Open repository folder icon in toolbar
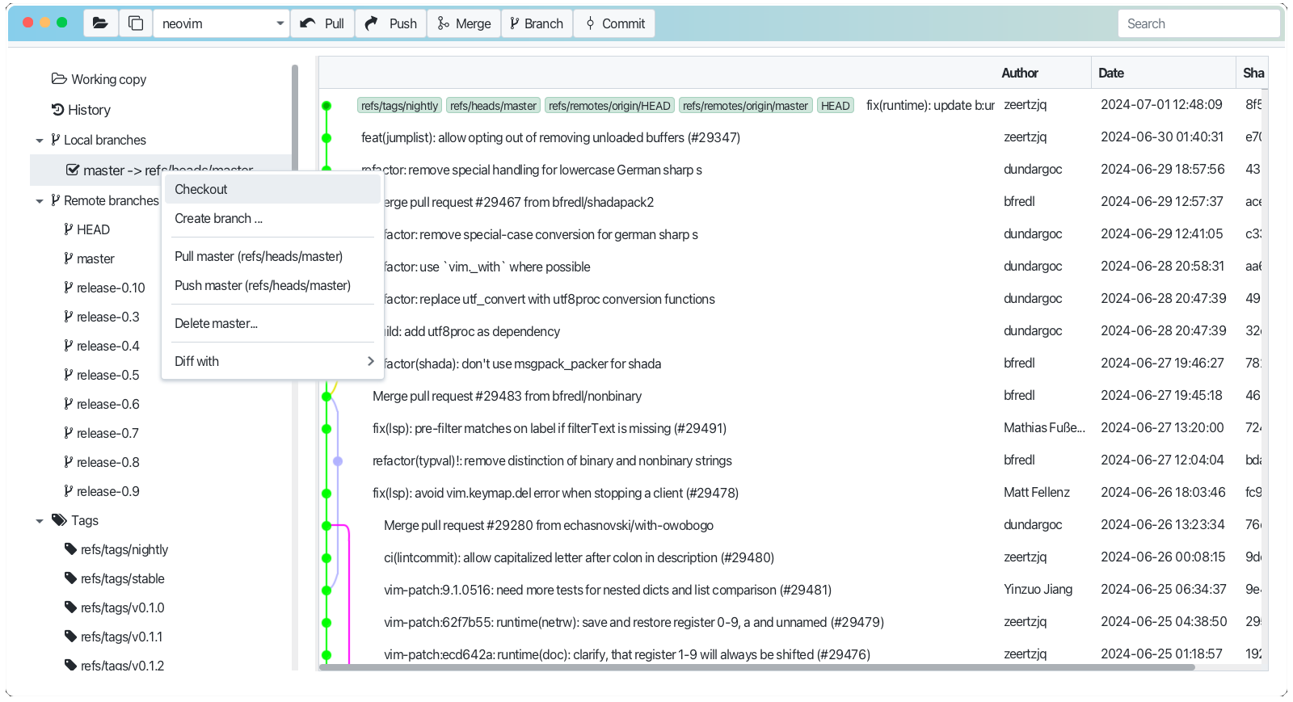The height and width of the screenshot is (702, 1293). pyautogui.click(x=100, y=23)
